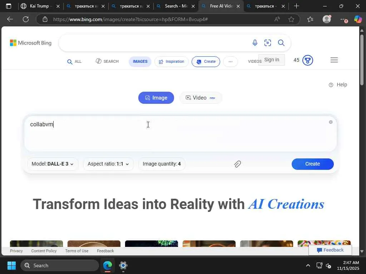Click the browser back arrow

(x=10, y=19)
